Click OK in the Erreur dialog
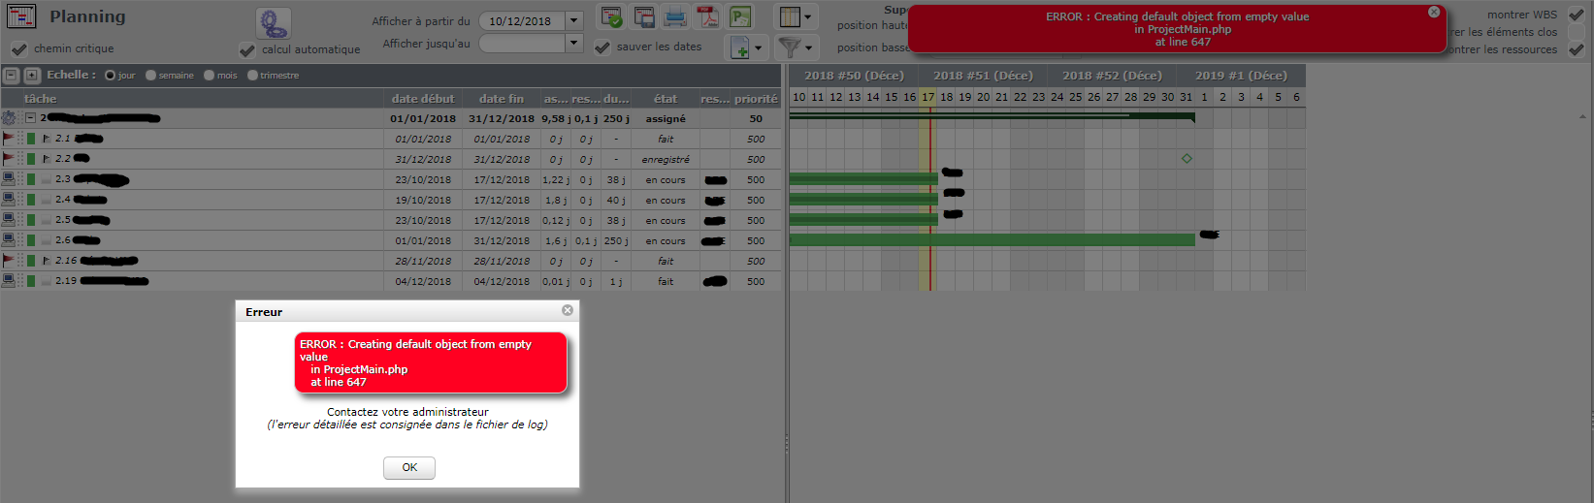1594x503 pixels. (409, 467)
